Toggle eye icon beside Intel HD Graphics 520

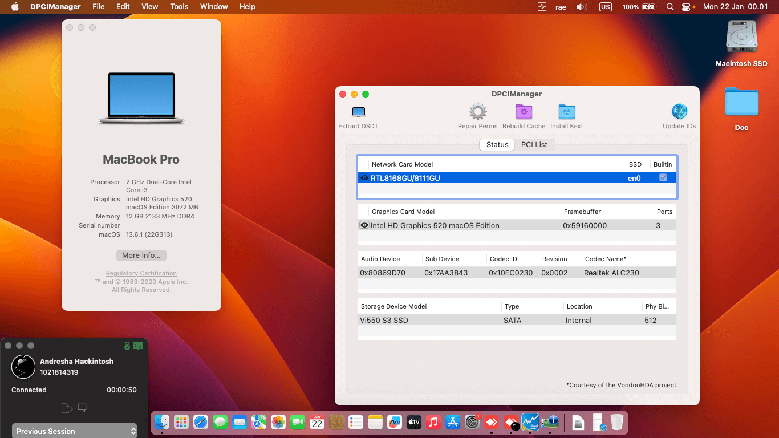click(x=364, y=225)
